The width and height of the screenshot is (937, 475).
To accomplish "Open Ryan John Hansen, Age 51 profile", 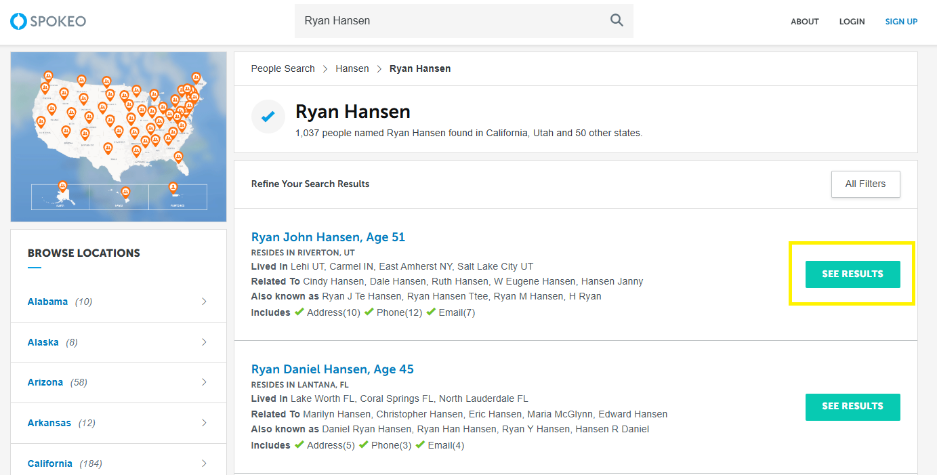I will click(328, 237).
